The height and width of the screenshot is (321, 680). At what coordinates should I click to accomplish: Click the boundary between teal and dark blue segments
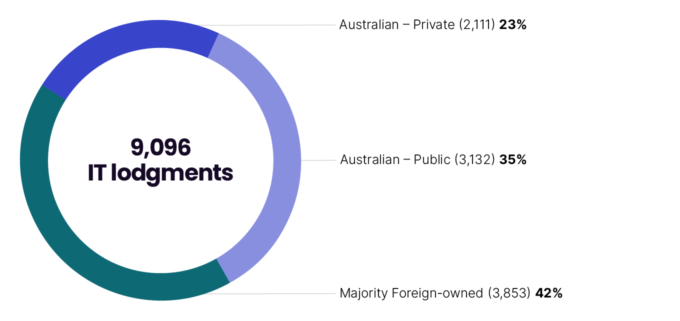coord(54,92)
